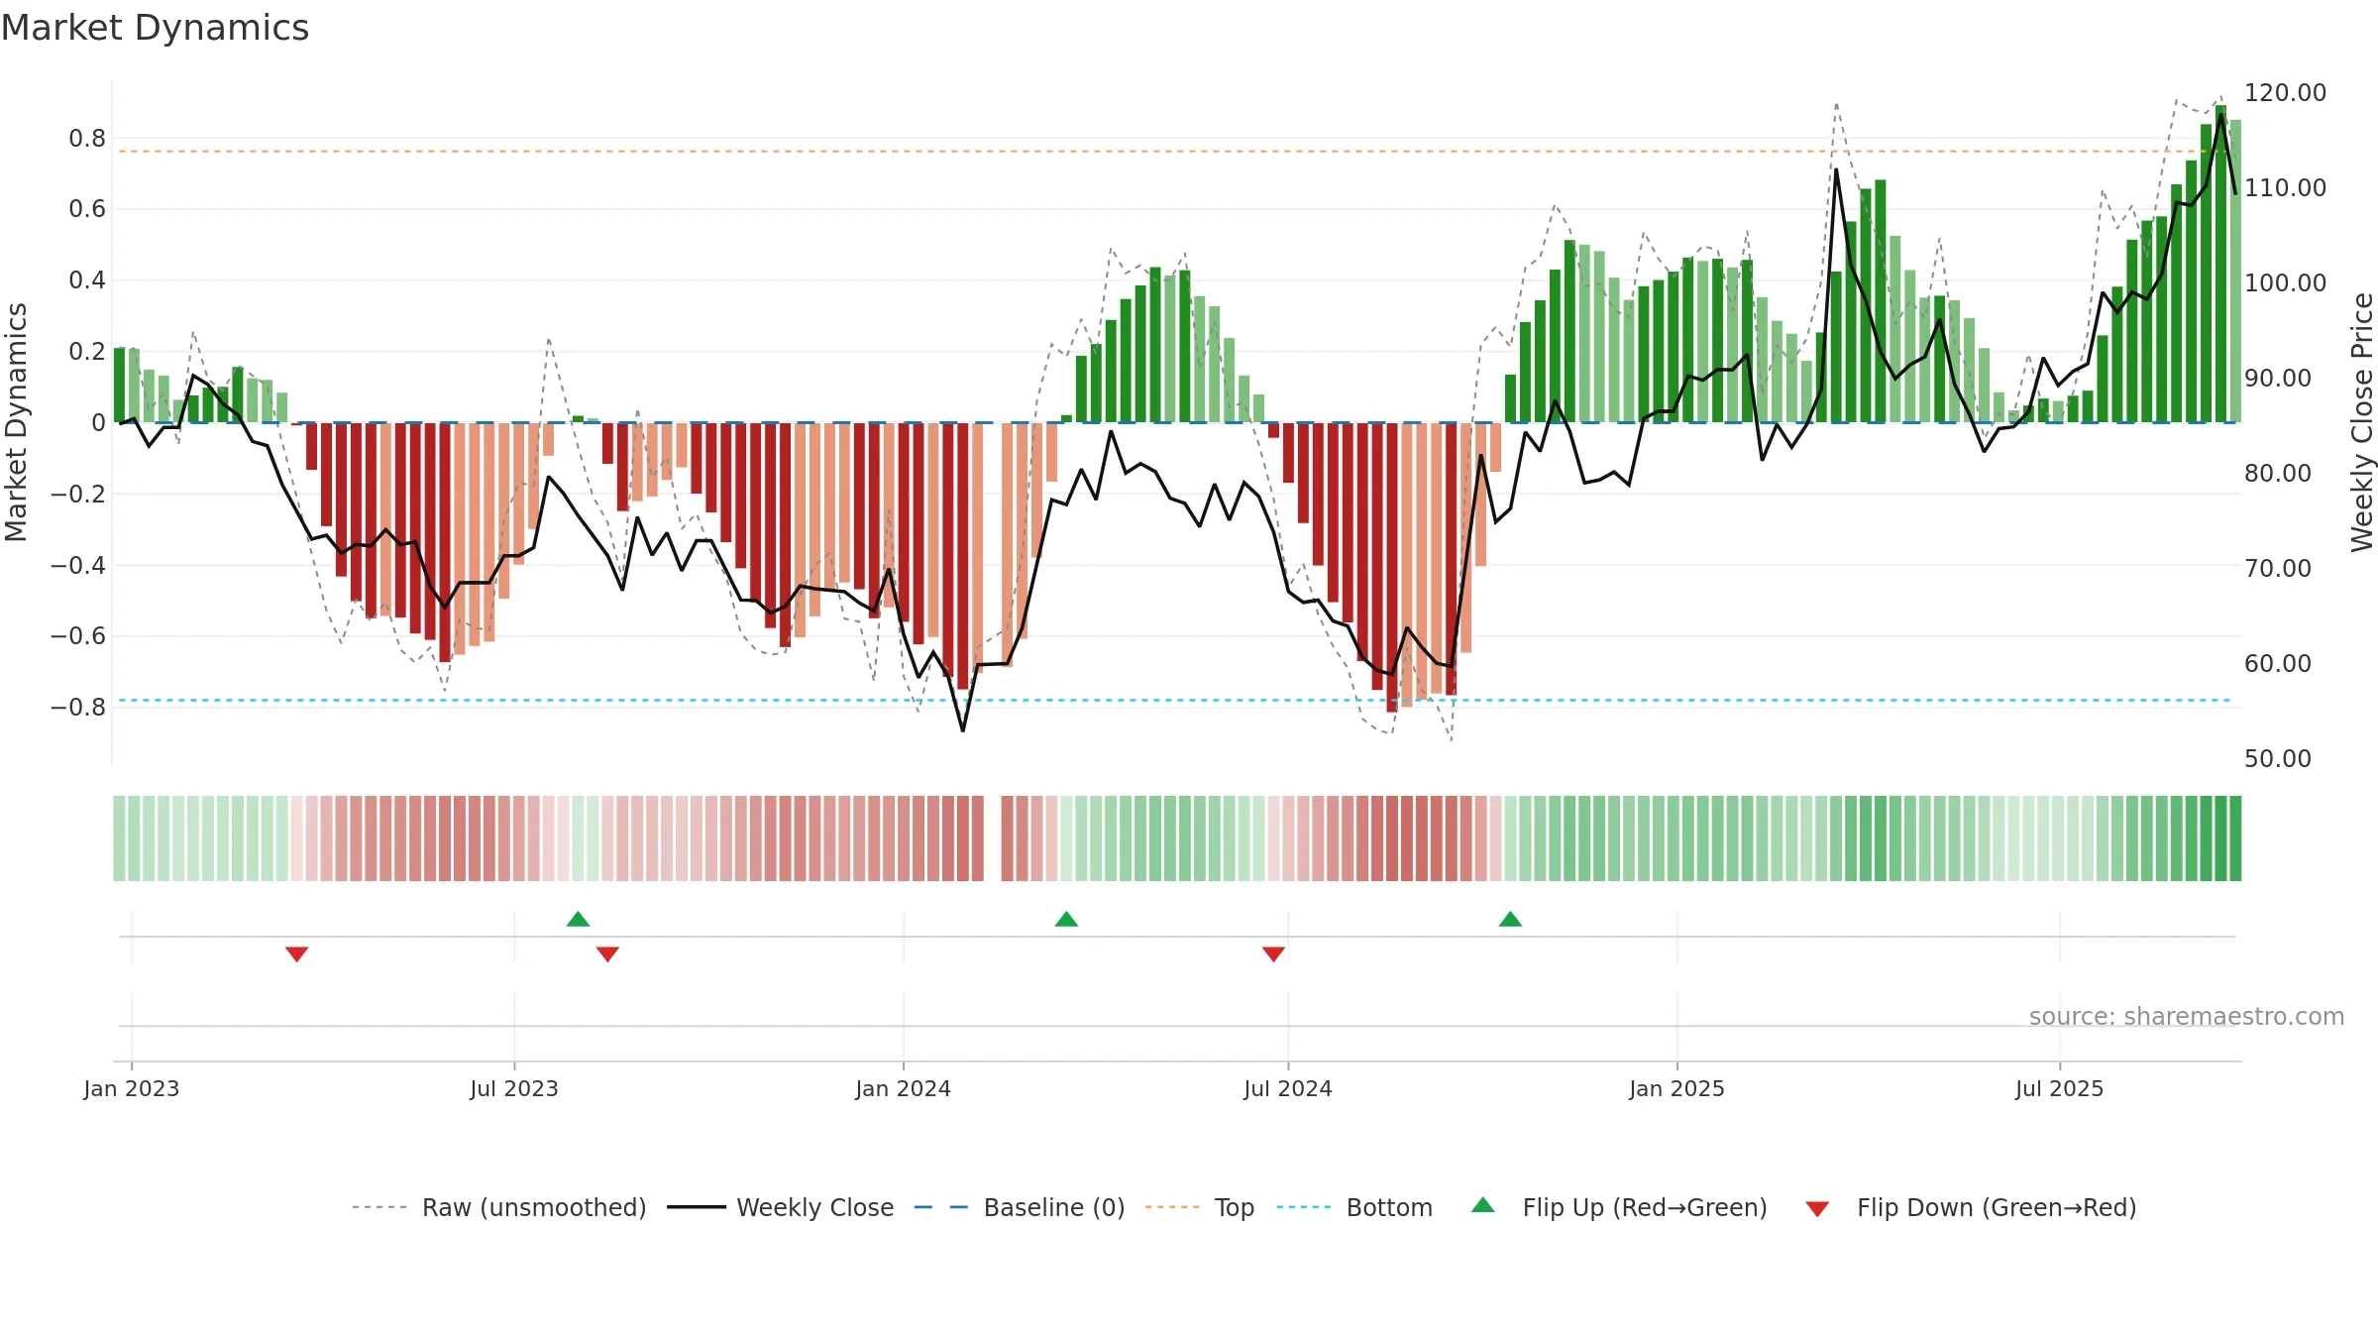Click the Jan 2023 axis label
The height and width of the screenshot is (1338, 2378).
pos(132,1088)
